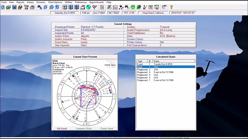Click the yellow question mark help icon
Image resolution: width=248 pixels, height=139 pixels.
coord(172,7)
